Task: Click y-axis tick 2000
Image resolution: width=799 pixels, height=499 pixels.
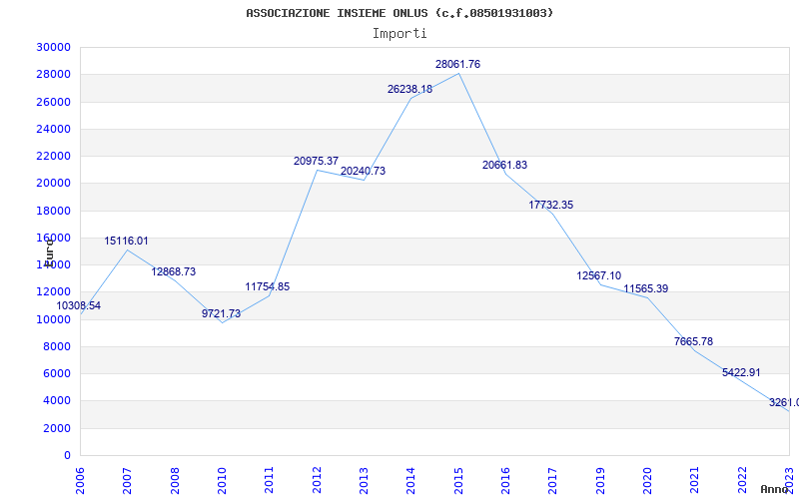Action: (x=56, y=428)
